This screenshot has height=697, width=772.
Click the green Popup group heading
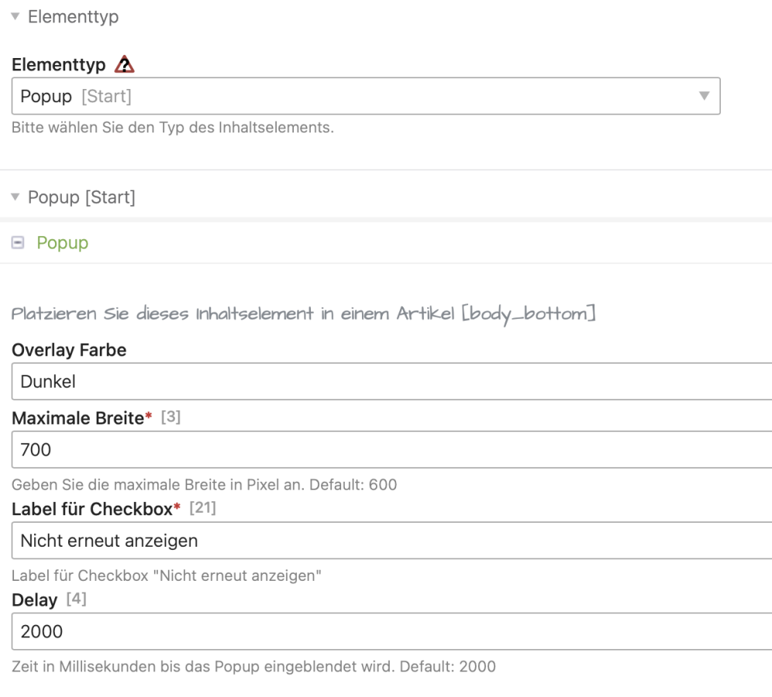tap(63, 243)
